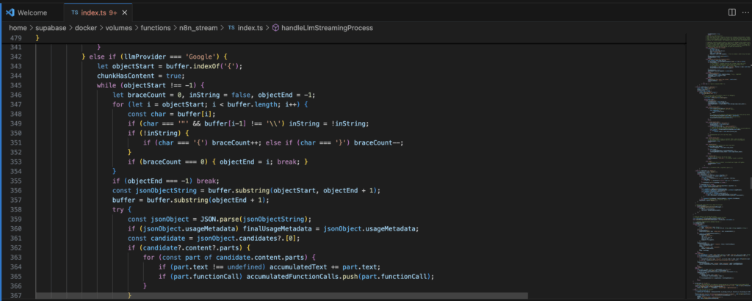The image size is (752, 301).
Task: Open the 'index.ts' breadcrumb segment
Action: tap(250, 28)
